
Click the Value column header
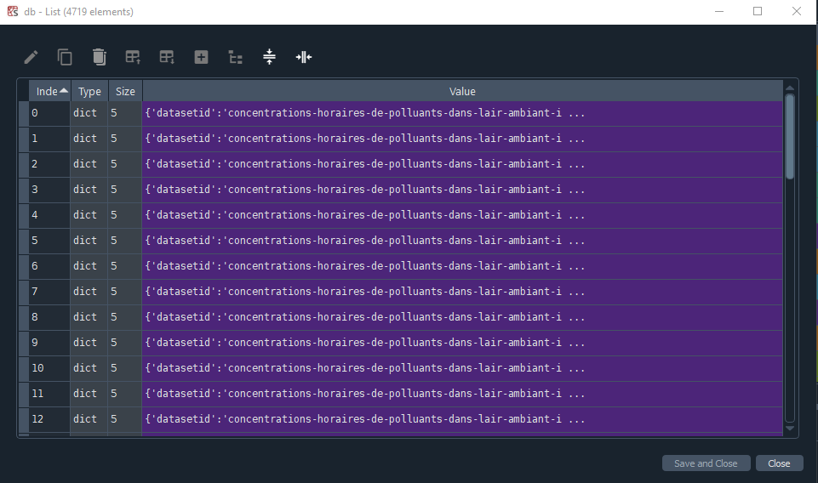[x=462, y=91]
